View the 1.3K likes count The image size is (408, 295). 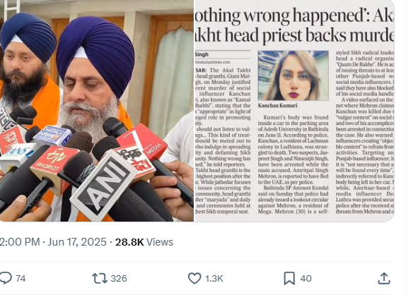pyautogui.click(x=214, y=278)
